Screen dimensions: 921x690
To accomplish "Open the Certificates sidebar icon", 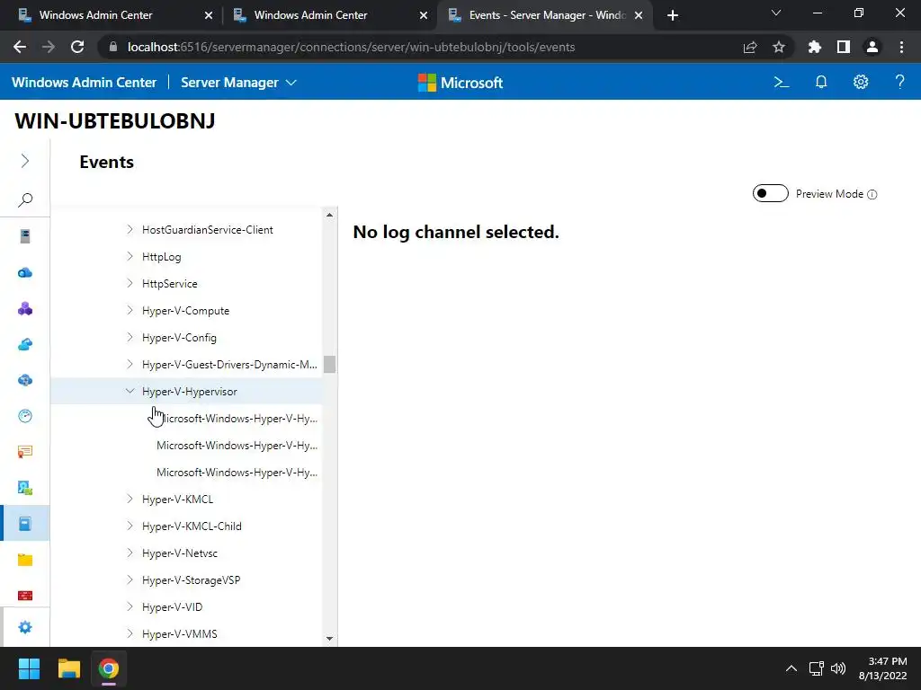I will pyautogui.click(x=24, y=452).
